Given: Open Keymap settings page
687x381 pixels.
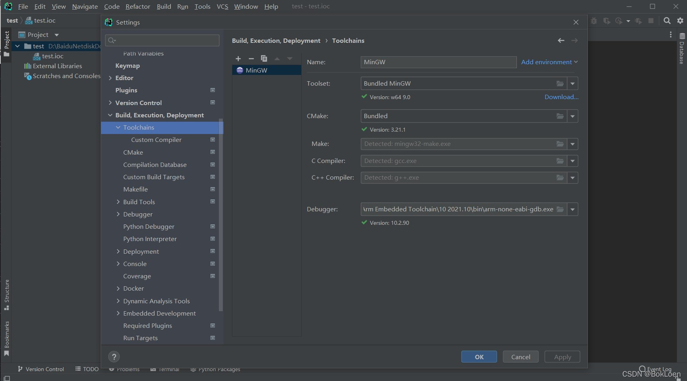Looking at the screenshot, I should click(128, 65).
